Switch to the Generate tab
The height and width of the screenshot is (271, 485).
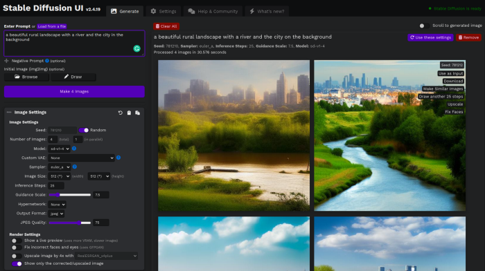point(125,12)
